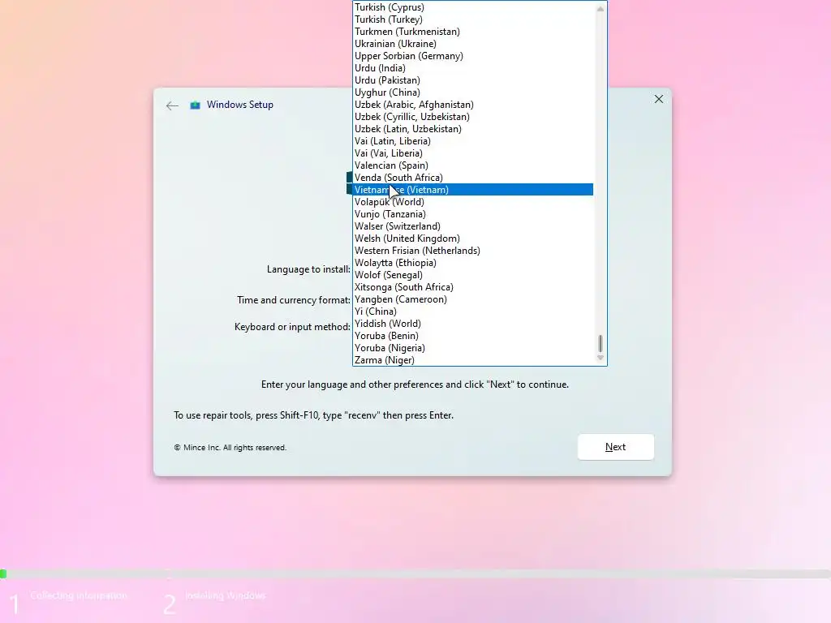Select Urdu (Pakistan)
The width and height of the screenshot is (831, 623).
coord(473,80)
